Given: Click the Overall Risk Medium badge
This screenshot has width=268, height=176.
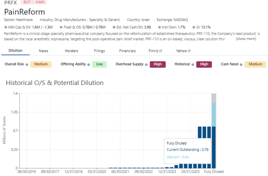Looking at the screenshot, I should pos(41,64).
